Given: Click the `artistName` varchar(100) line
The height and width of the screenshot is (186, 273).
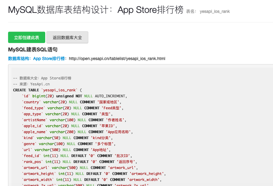Looking at the screenshot, I should point(74,120).
